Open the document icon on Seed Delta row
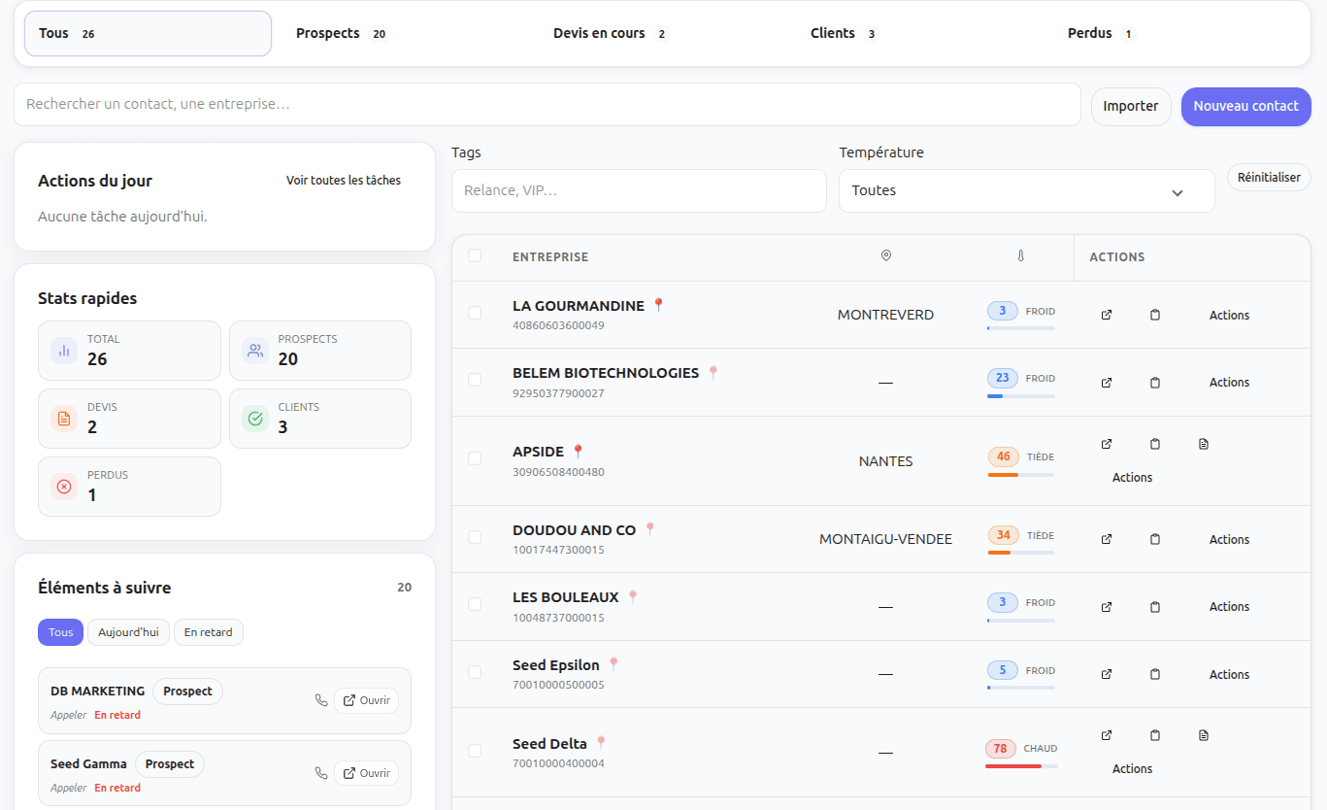This screenshot has width=1327, height=810. click(1203, 735)
